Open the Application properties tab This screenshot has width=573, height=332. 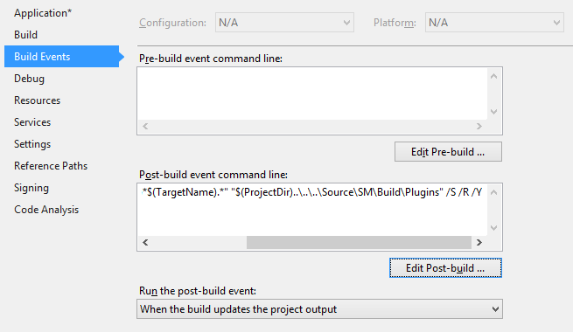[x=43, y=13]
